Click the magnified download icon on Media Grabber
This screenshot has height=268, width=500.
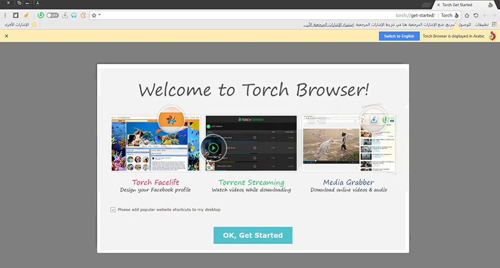pyautogui.click(x=374, y=119)
